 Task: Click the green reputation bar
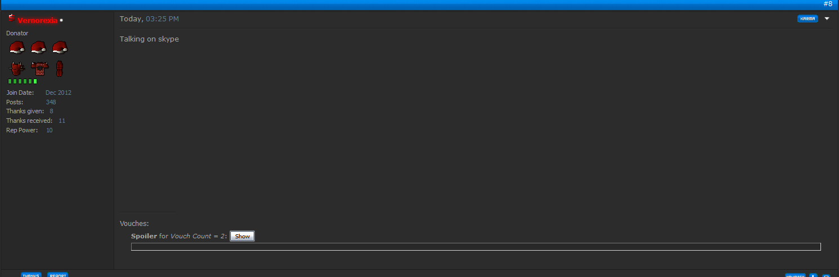pos(23,81)
